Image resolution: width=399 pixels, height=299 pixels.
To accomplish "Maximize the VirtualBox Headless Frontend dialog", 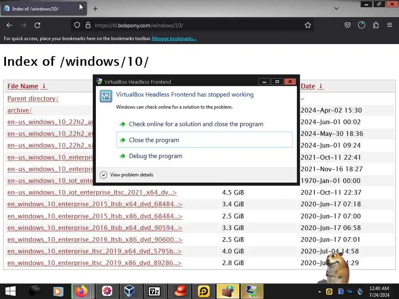I will [277, 82].
